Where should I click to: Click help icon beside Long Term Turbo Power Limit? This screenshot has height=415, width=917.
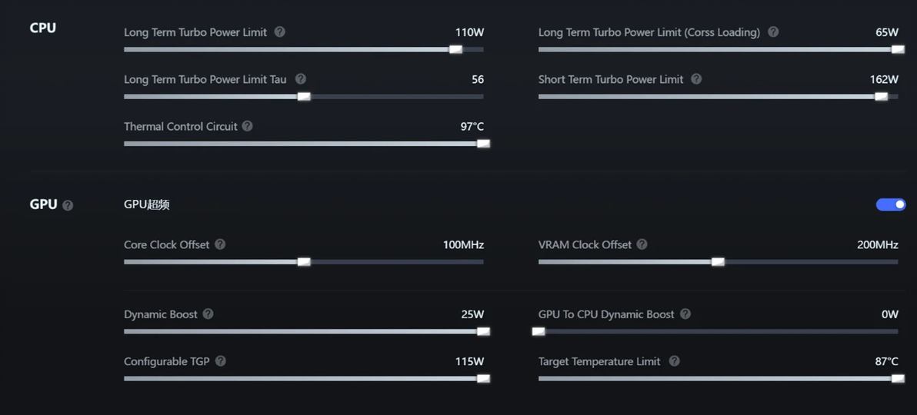click(x=280, y=32)
